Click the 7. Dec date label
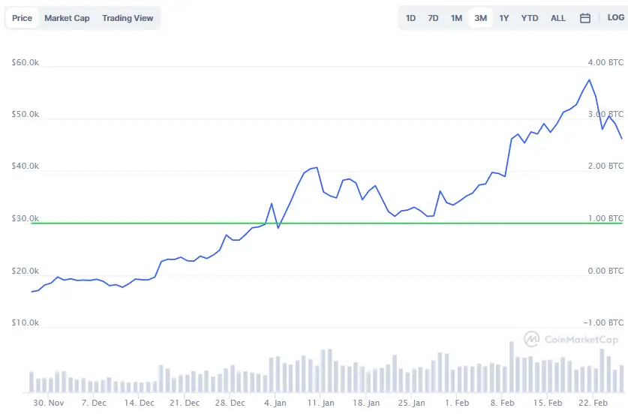This screenshot has height=420, width=628. (x=94, y=403)
